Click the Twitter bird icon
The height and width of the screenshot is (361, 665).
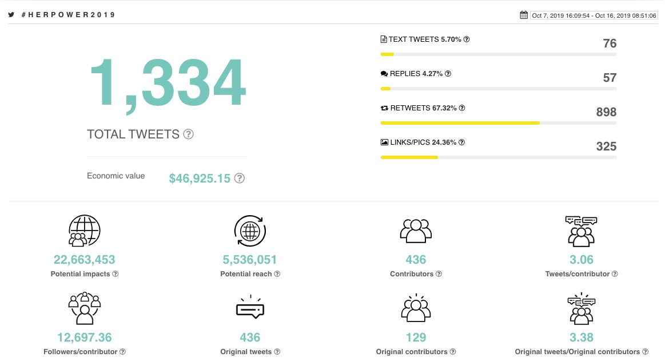pyautogui.click(x=11, y=14)
